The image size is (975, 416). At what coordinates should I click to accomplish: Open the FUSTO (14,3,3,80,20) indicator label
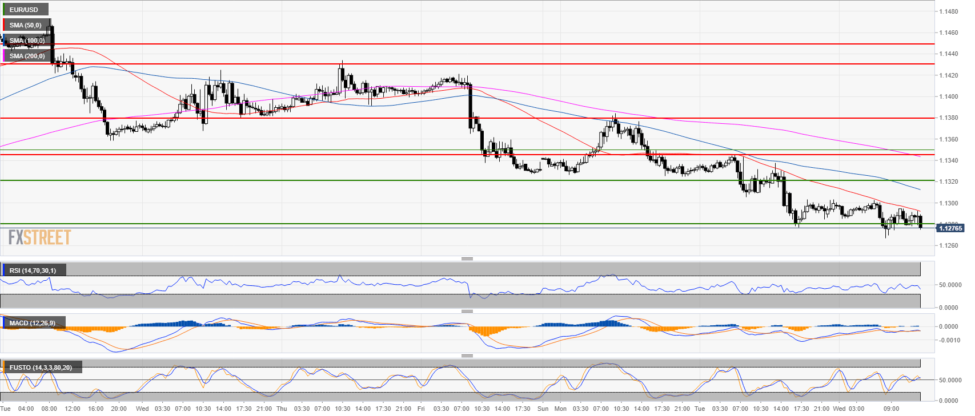point(41,367)
